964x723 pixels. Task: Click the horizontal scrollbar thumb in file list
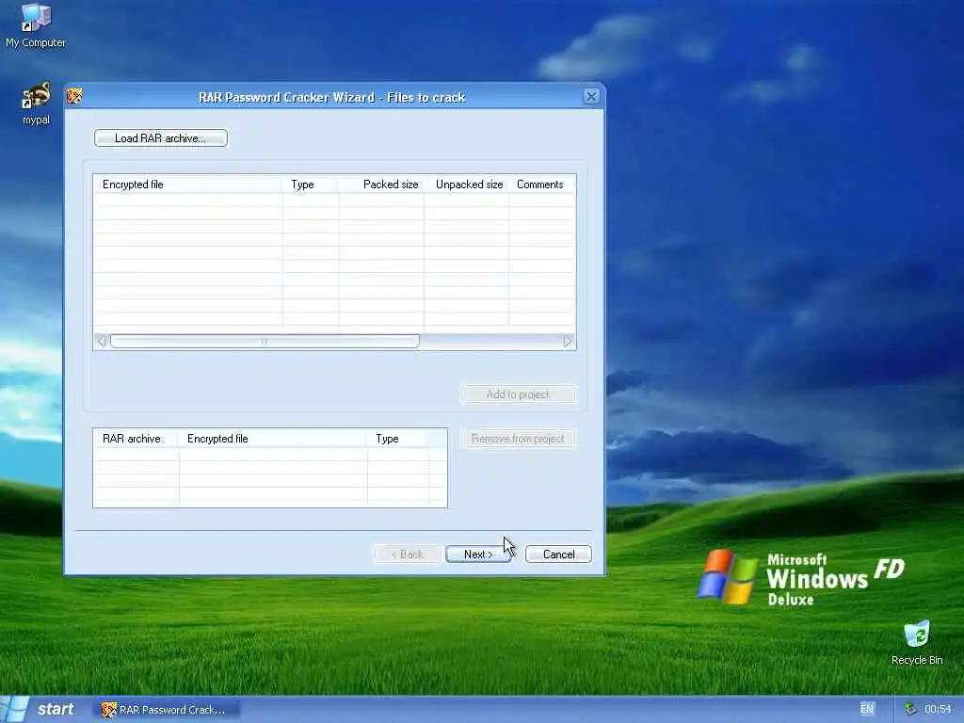(x=265, y=341)
